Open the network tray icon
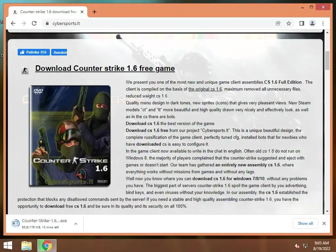336x252 pixels. (305, 246)
